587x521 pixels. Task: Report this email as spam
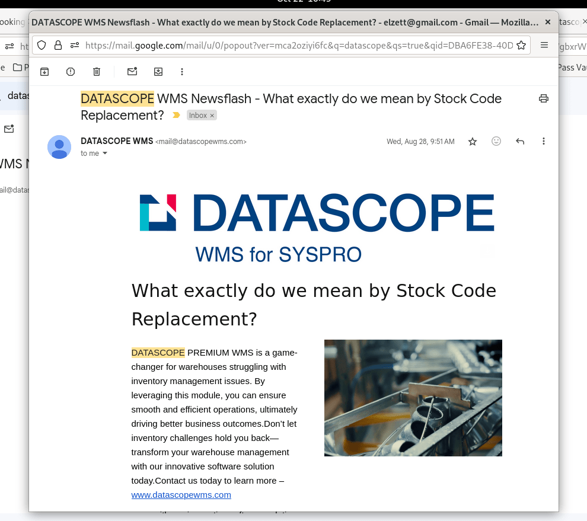pos(71,72)
